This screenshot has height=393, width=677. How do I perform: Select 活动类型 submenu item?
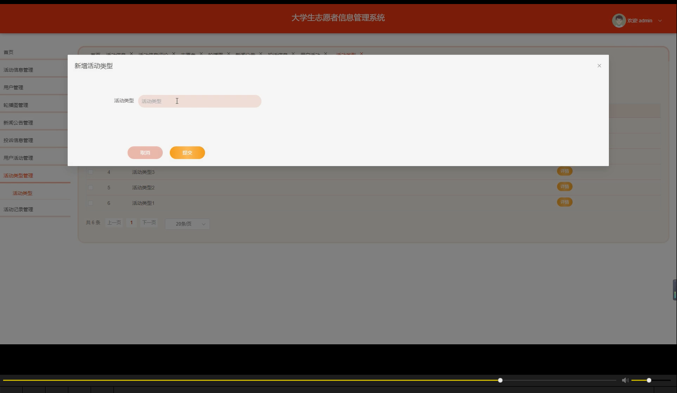22,193
